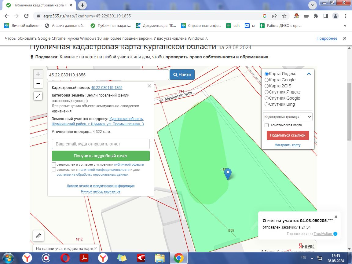Close the cadastral info popup
Image resolution: width=352 pixels, height=264 pixels.
coord(149,86)
